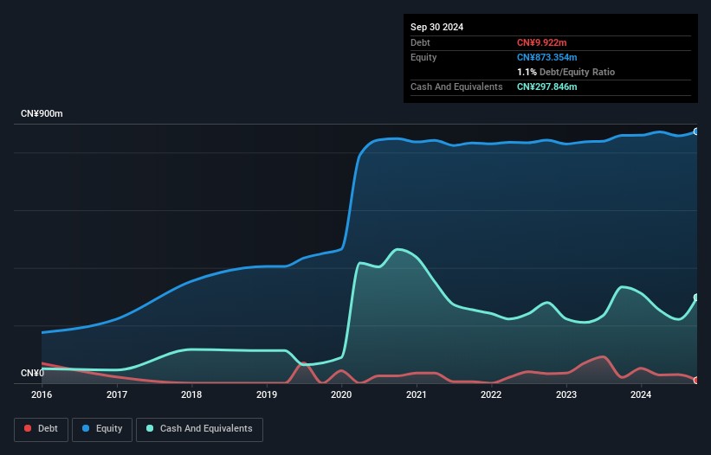Click the CN¥900m y-axis label
This screenshot has width=711, height=455.
click(42, 113)
